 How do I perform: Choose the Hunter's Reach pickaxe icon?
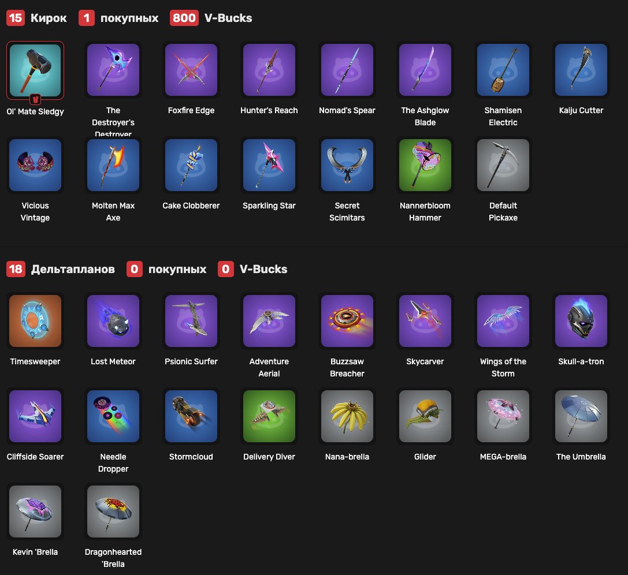click(269, 70)
